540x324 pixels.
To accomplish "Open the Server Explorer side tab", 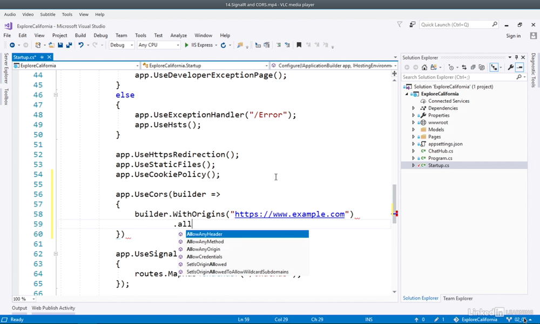I will [6, 68].
